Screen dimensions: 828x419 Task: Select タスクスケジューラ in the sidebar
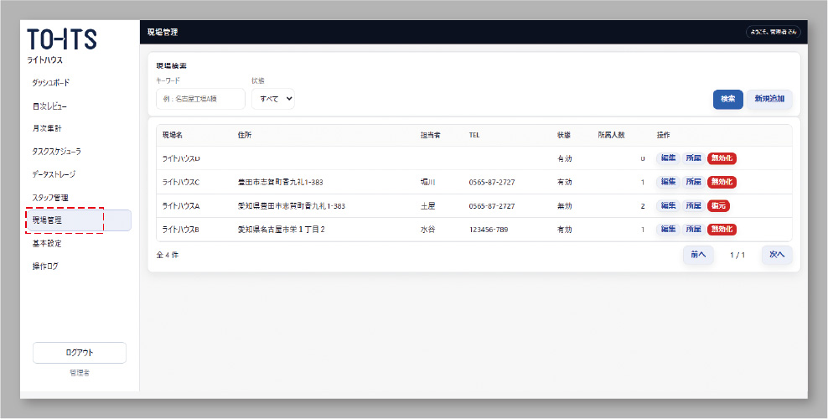click(x=56, y=152)
